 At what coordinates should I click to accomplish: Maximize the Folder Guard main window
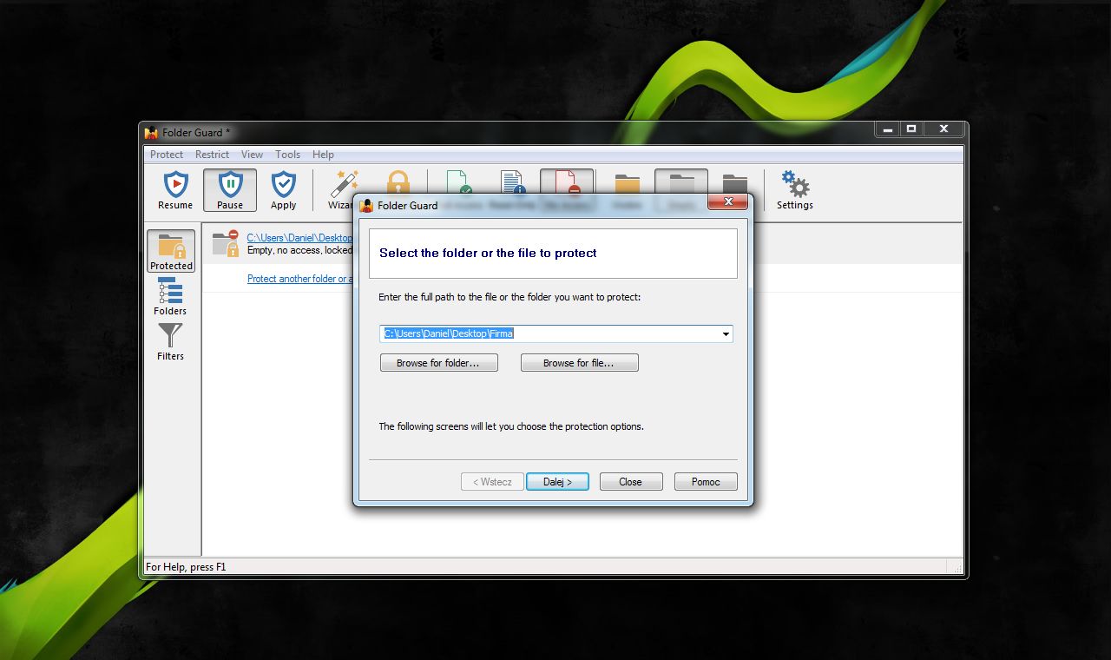coord(911,129)
